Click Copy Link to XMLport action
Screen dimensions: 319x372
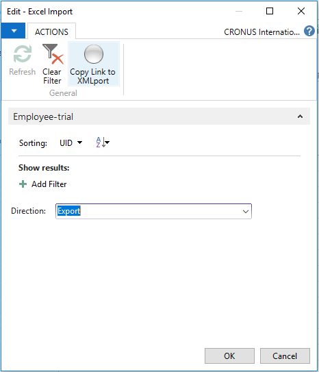pyautogui.click(x=93, y=64)
